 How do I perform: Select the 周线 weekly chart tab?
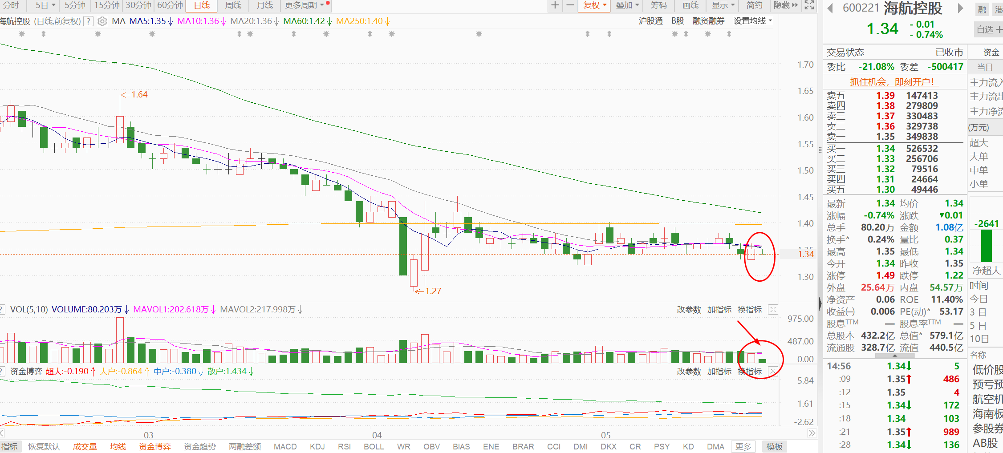(x=233, y=5)
